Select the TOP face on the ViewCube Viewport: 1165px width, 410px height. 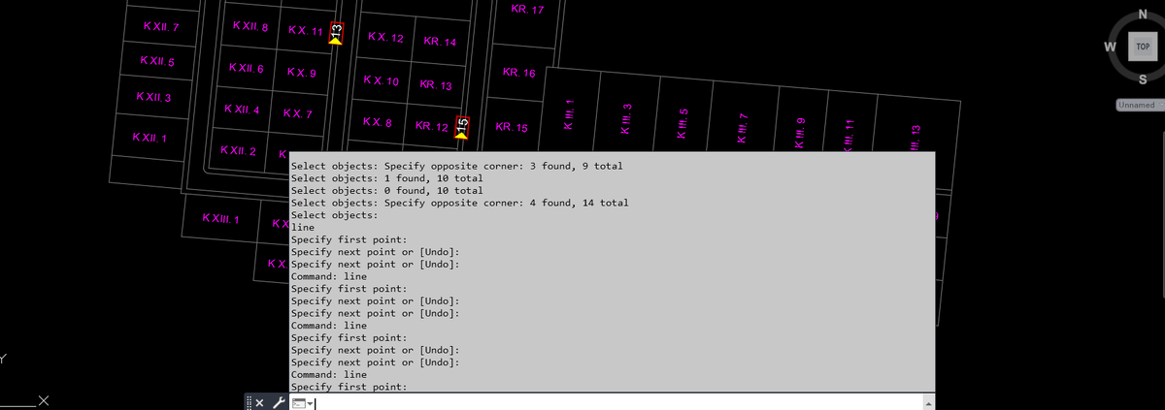[x=1143, y=47]
